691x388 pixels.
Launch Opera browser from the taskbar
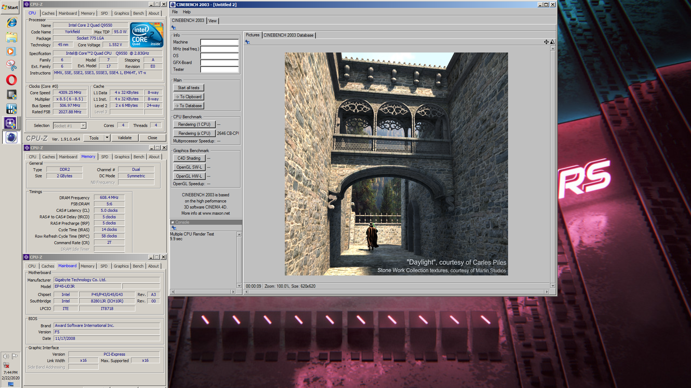click(x=12, y=80)
